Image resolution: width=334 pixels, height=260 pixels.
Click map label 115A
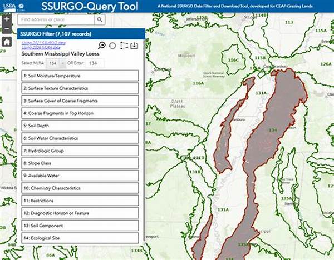321,31
